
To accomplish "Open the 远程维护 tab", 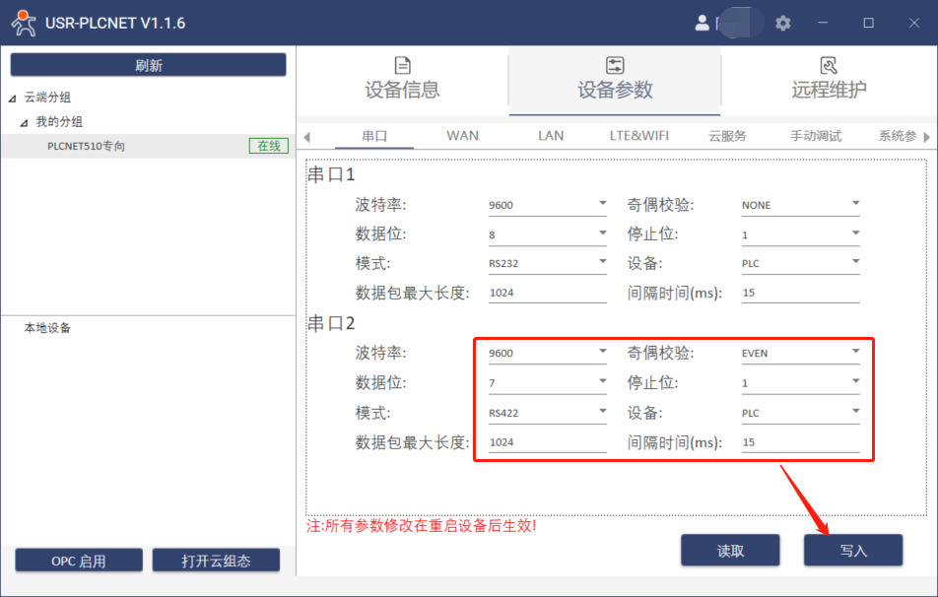I will (829, 79).
